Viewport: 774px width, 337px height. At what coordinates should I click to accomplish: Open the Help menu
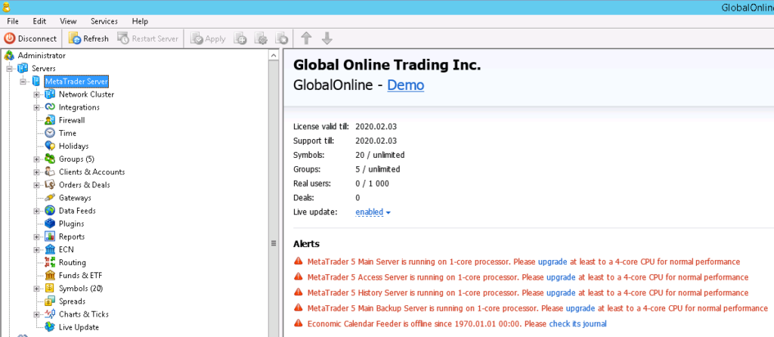point(140,21)
